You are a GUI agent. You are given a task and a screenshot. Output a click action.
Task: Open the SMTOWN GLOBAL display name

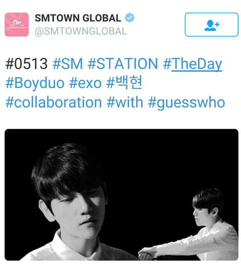tap(78, 18)
